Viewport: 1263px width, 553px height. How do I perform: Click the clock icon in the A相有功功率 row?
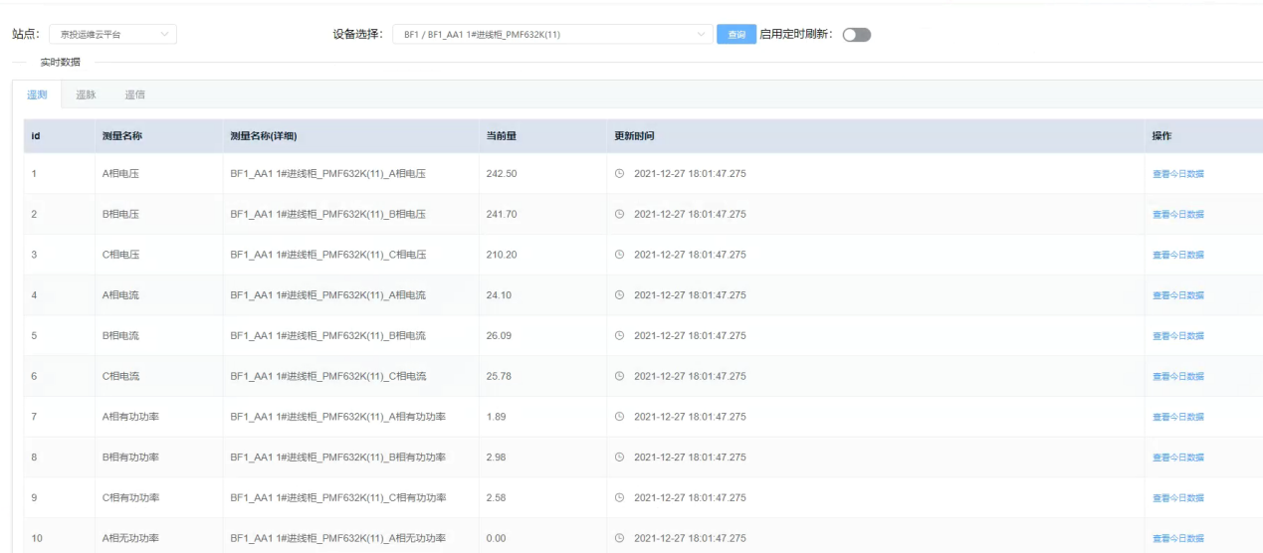620,417
